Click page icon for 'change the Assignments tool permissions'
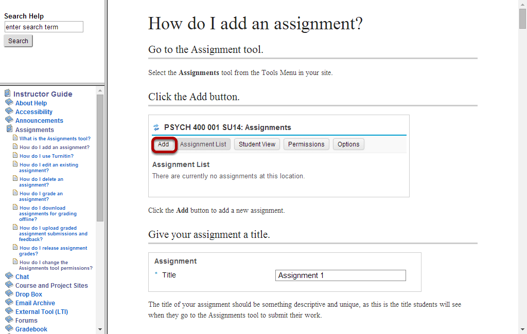 (x=15, y=262)
